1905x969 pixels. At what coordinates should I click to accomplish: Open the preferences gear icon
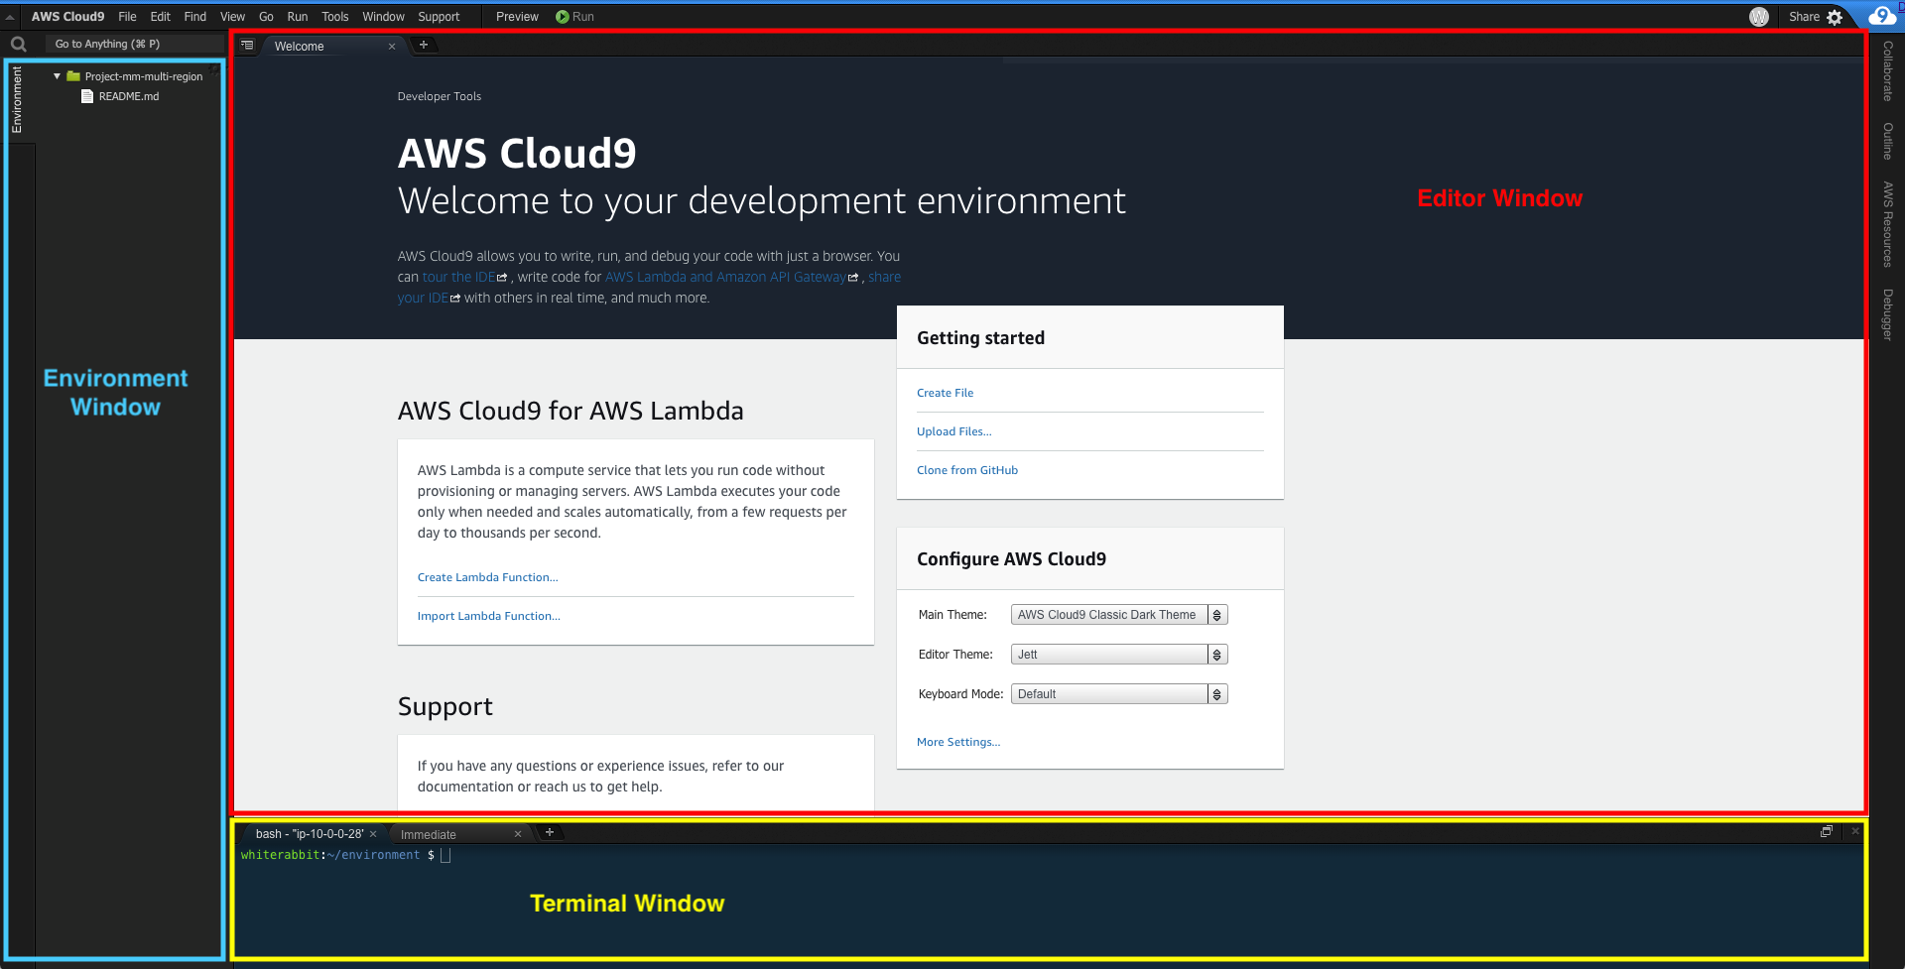[1835, 17]
